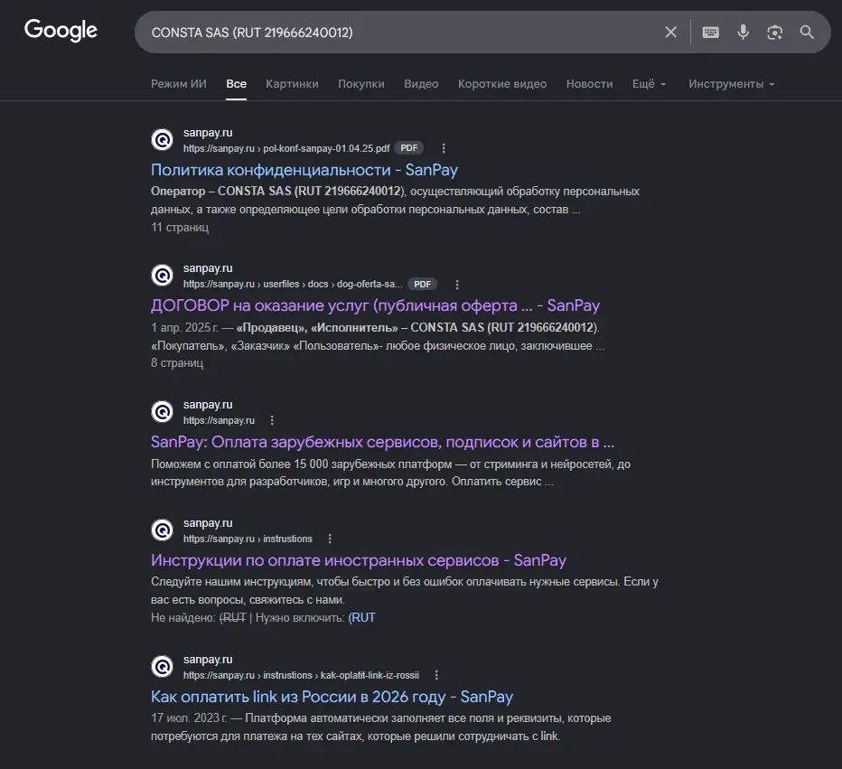The width and height of the screenshot is (842, 769).
Task: Click the "8 страниц" text
Action: coord(177,363)
